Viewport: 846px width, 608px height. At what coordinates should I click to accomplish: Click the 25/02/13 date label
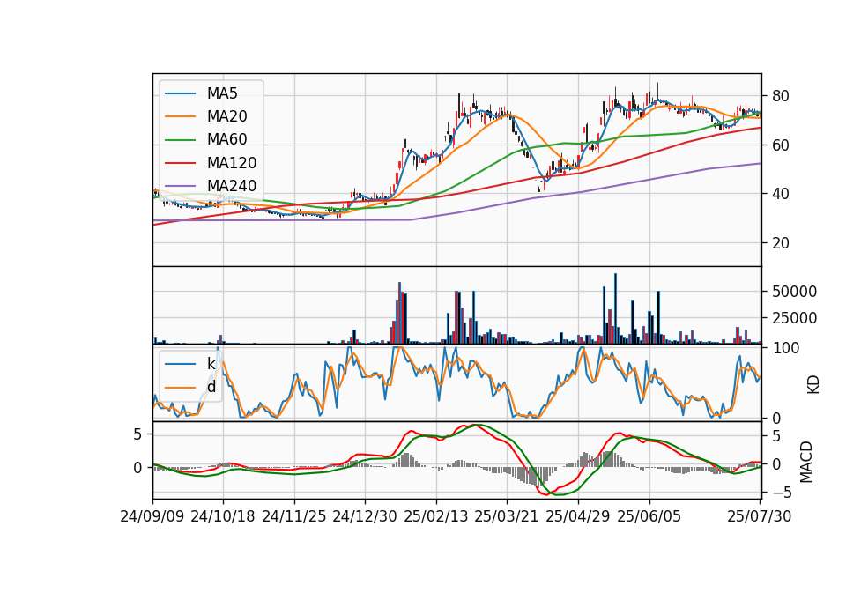click(436, 517)
